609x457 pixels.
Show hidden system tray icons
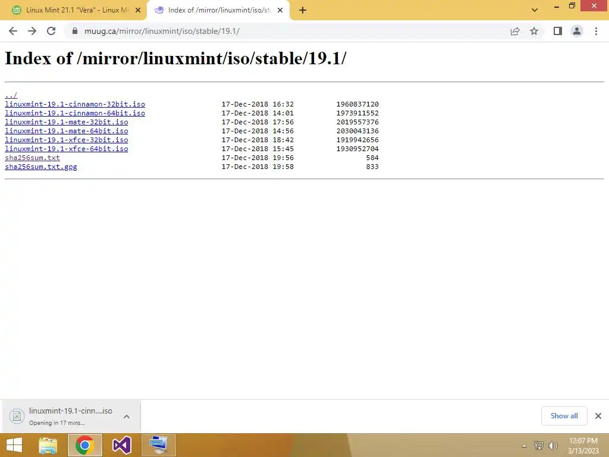pyautogui.click(x=524, y=446)
